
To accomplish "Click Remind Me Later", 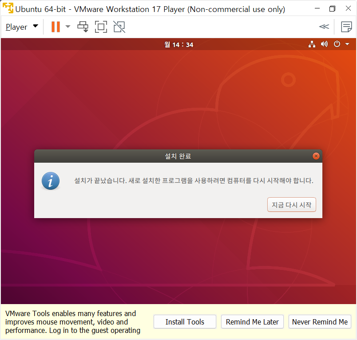I will pyautogui.click(x=252, y=322).
